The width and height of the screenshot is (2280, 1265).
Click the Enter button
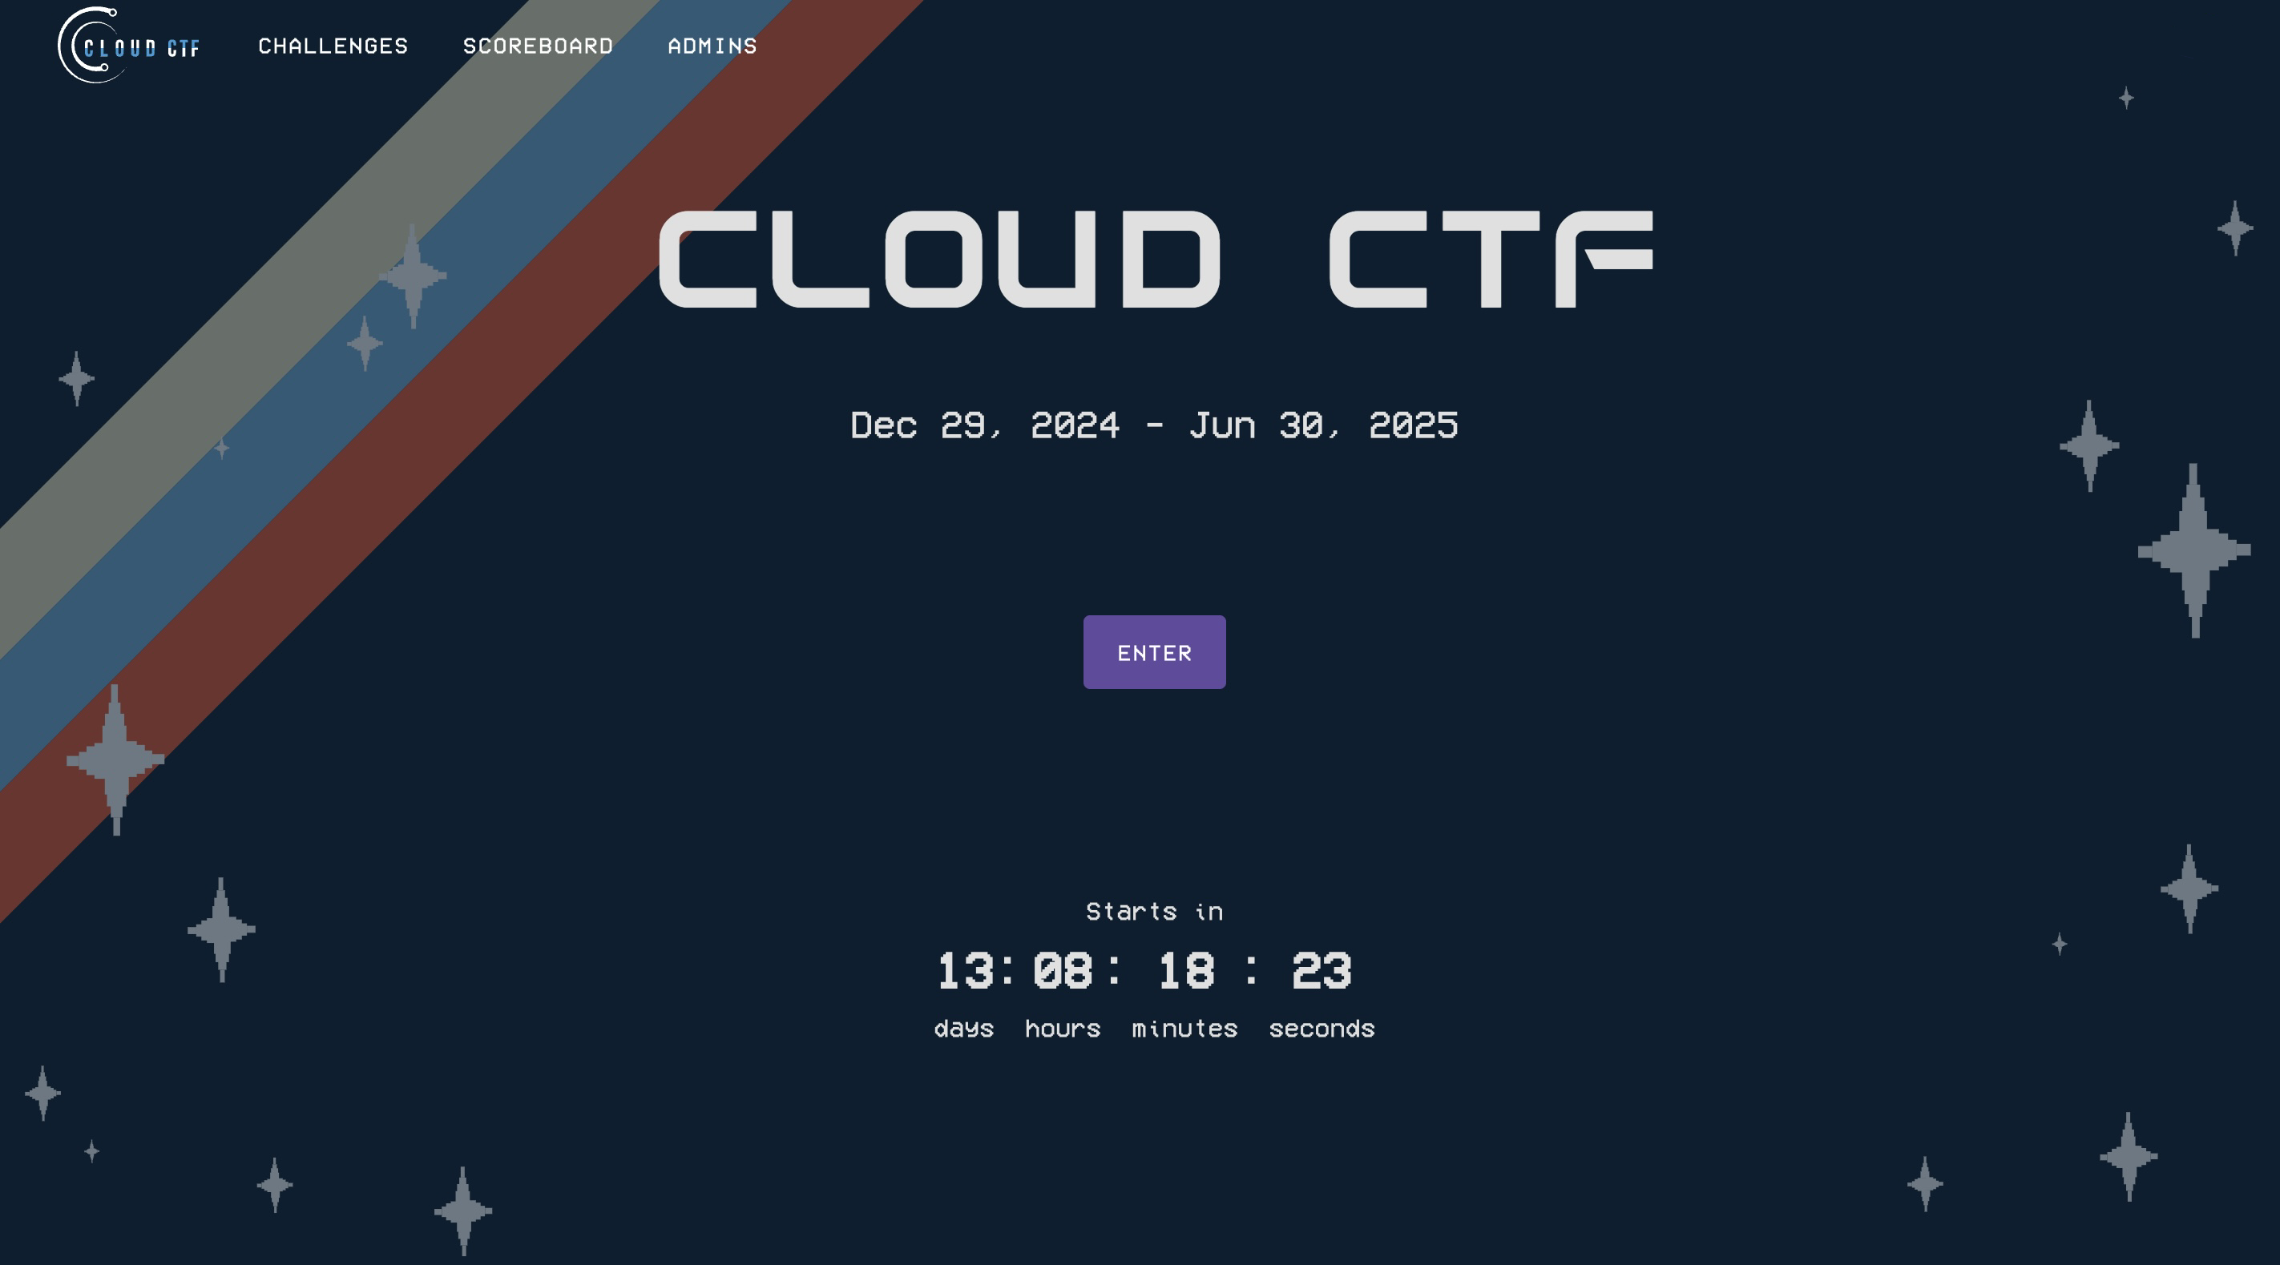pos(1155,651)
